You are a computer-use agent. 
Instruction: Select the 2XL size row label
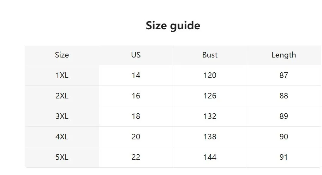tap(62, 96)
